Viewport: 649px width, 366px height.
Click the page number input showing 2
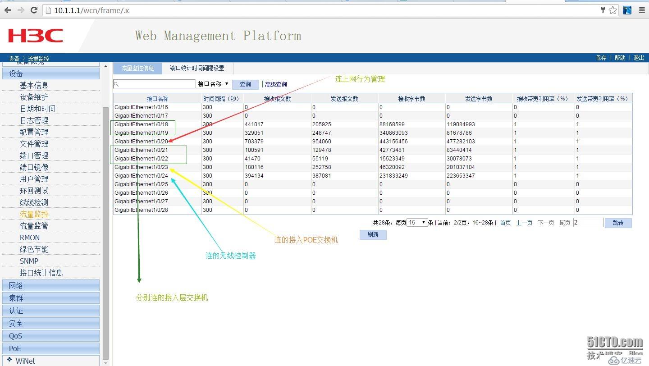coord(588,222)
